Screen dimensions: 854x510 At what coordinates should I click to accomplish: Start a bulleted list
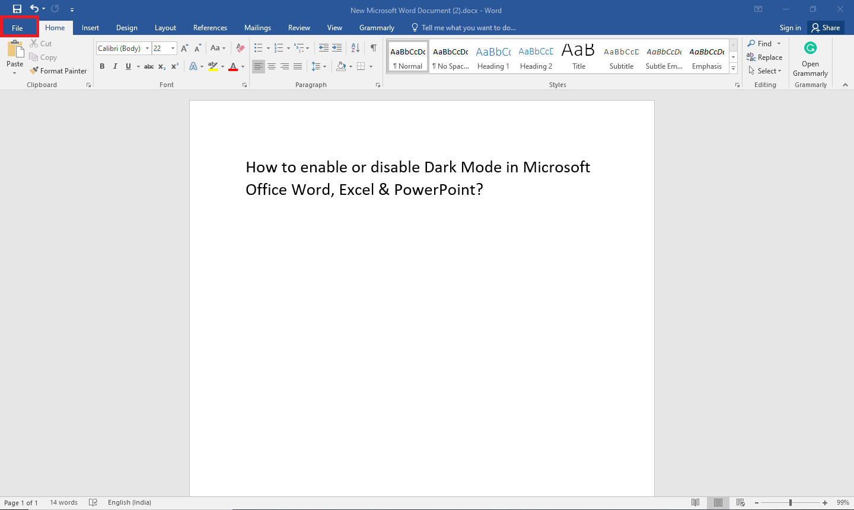(x=258, y=48)
